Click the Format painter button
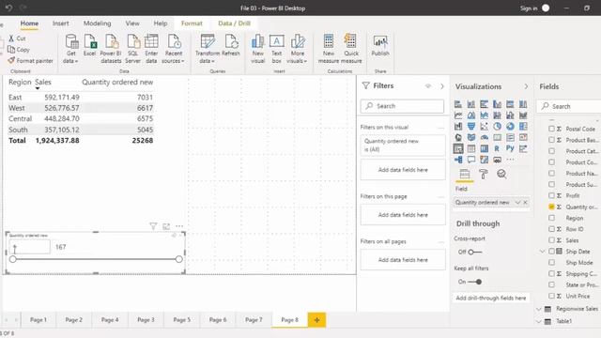Viewport: 601px width, 338px height. (x=30, y=60)
